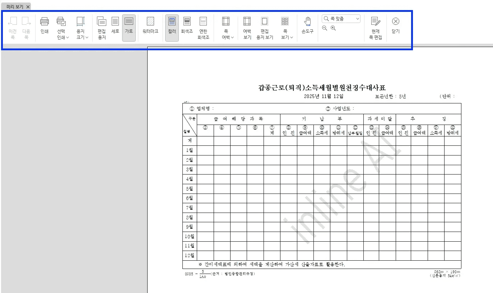This screenshot has height=293, width=493.
Task: Enable 회색조 grayscale preview
Action: coord(187,27)
